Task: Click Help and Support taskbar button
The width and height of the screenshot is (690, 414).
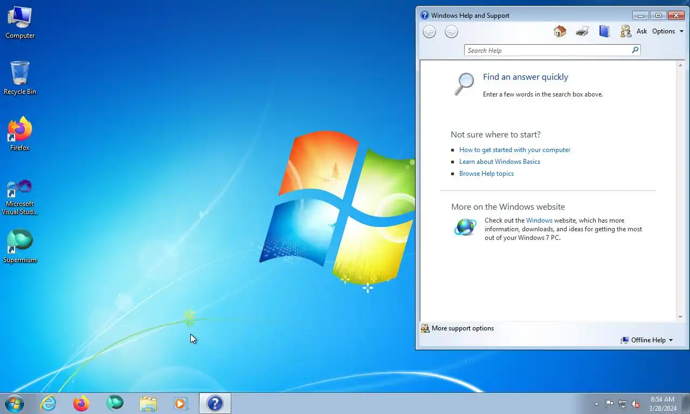Action: click(215, 403)
